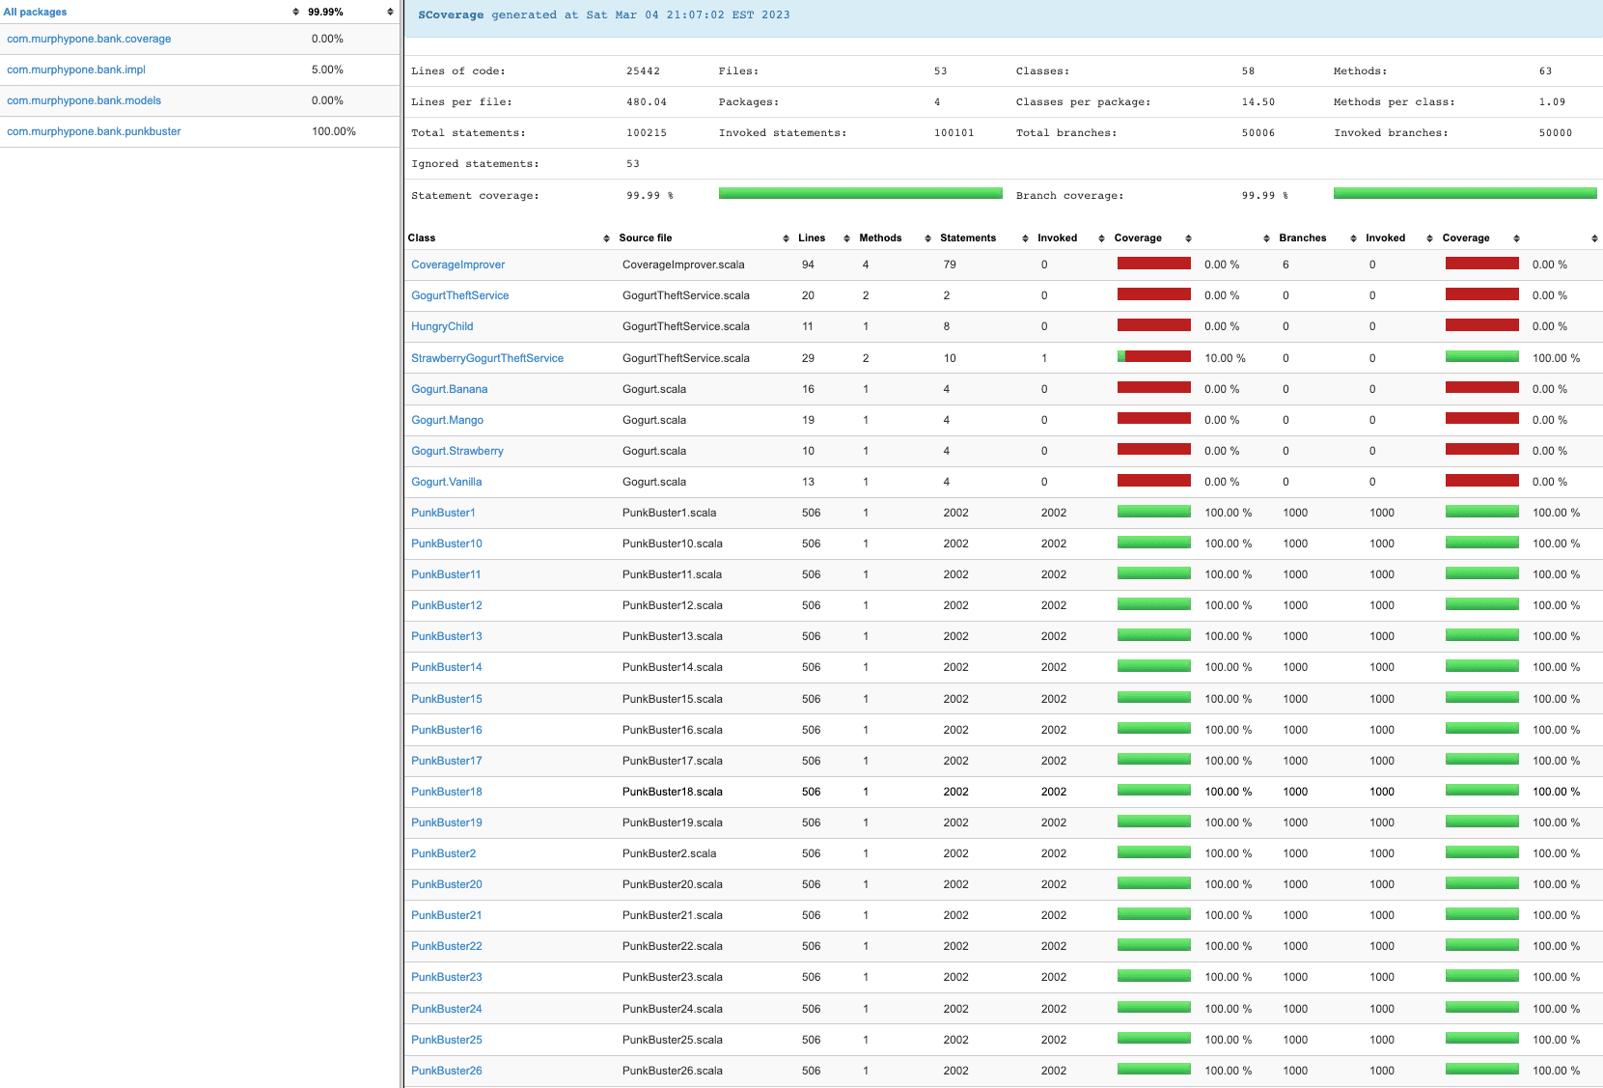Open Gogurt.Strawberry class report
The width and height of the screenshot is (1603, 1088).
pyautogui.click(x=457, y=451)
